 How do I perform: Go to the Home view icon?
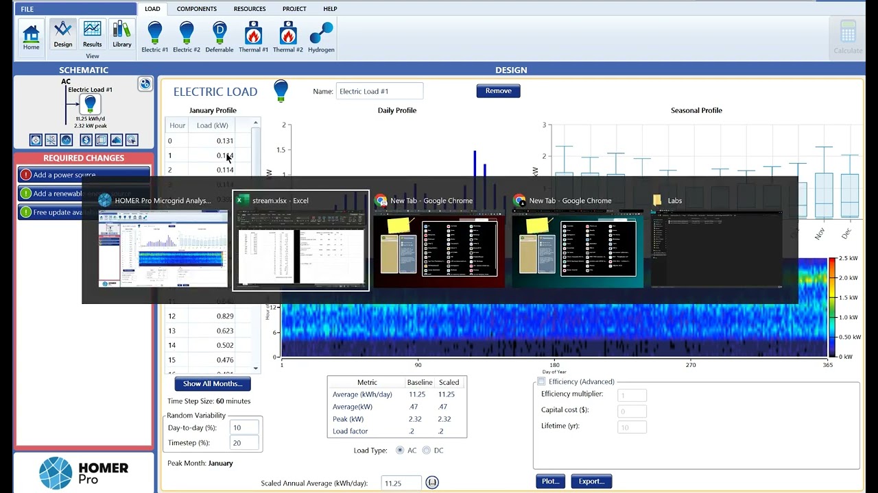pyautogui.click(x=31, y=37)
